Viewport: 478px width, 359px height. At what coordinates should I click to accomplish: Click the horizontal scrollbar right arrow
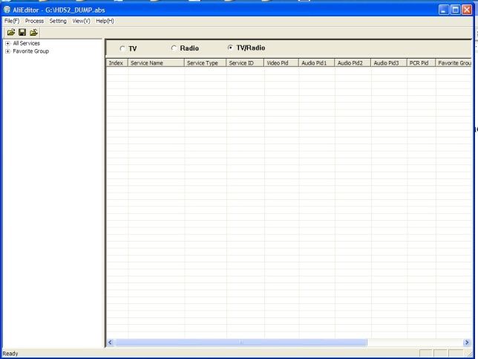click(466, 342)
